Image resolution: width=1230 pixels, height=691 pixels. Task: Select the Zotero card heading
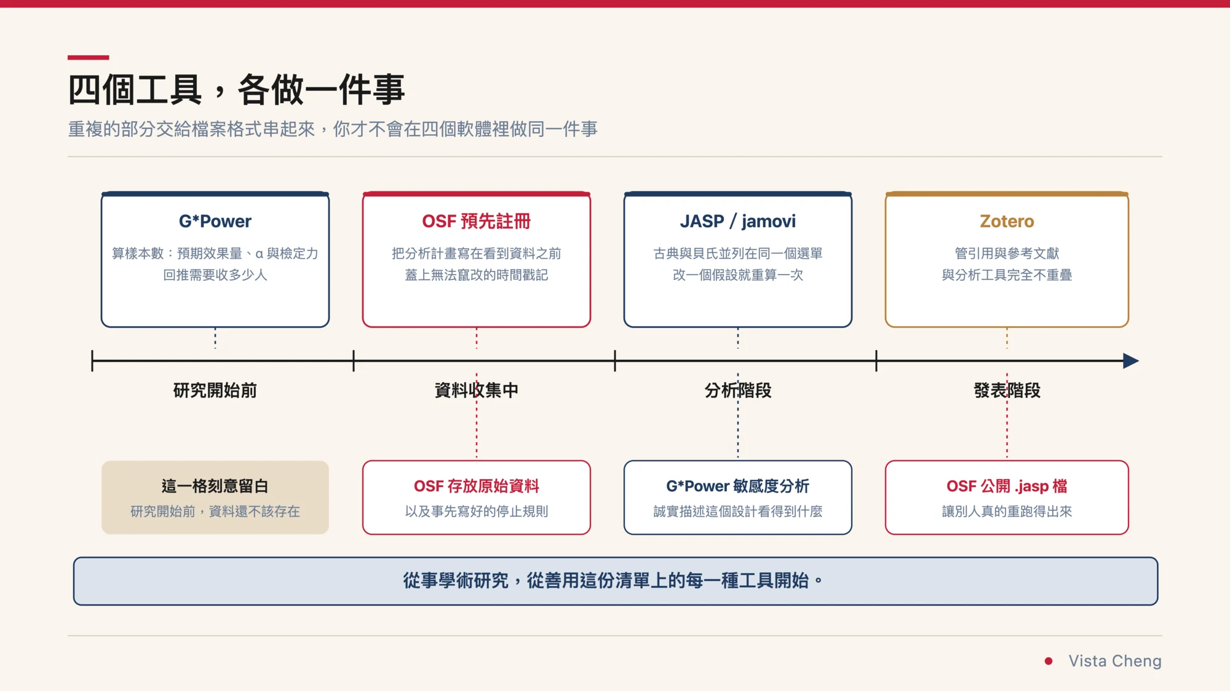tap(1007, 221)
